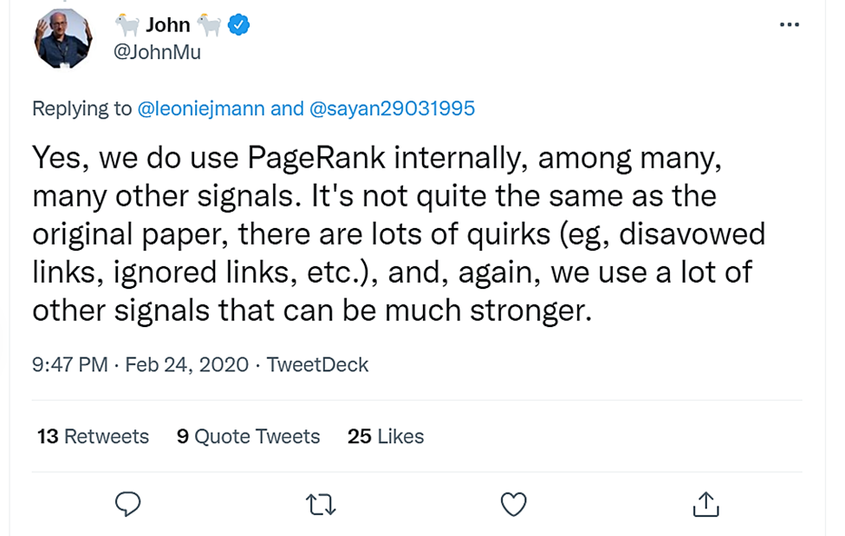Screen dimensions: 845x536
Task: Reply to John's tweet via speech bubble icon
Action: [x=128, y=503]
